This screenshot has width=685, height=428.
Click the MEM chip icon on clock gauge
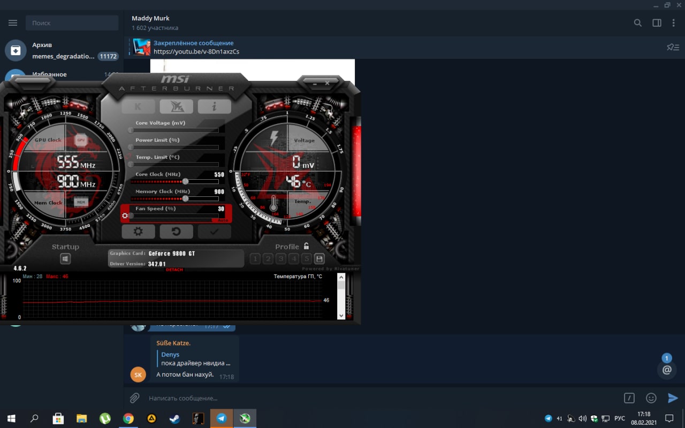pyautogui.click(x=81, y=202)
